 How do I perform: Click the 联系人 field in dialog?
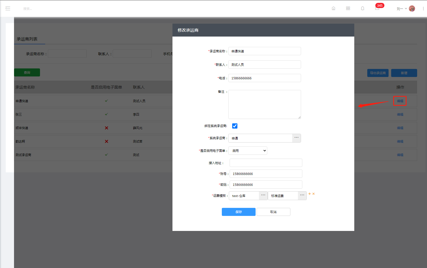pos(264,65)
